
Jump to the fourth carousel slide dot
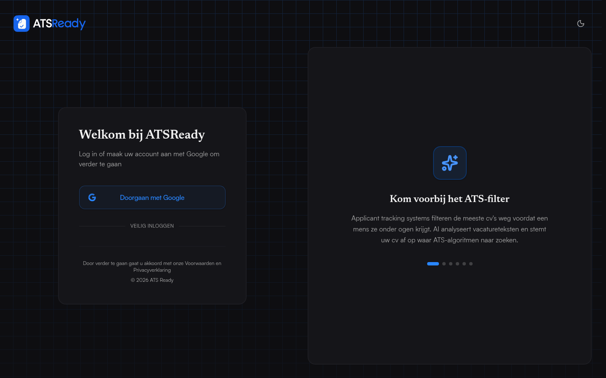point(457,264)
